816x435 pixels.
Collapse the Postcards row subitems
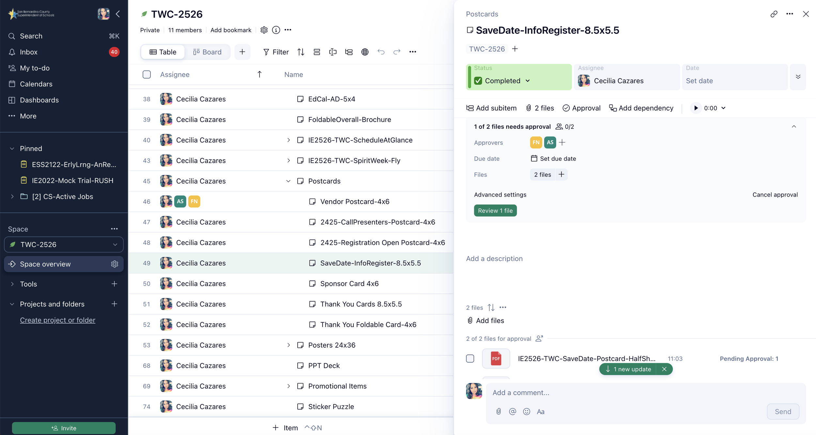288,181
